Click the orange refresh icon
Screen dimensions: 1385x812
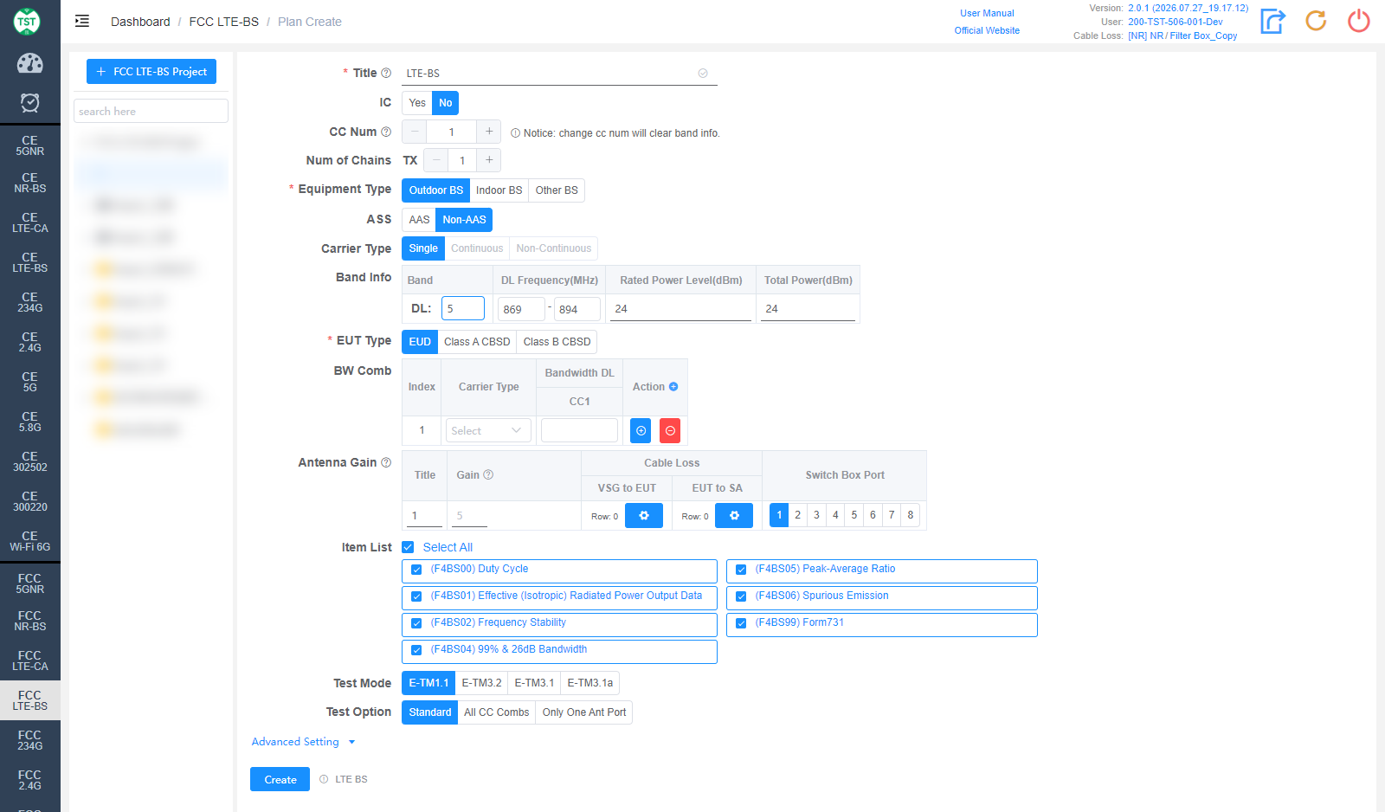tap(1316, 21)
